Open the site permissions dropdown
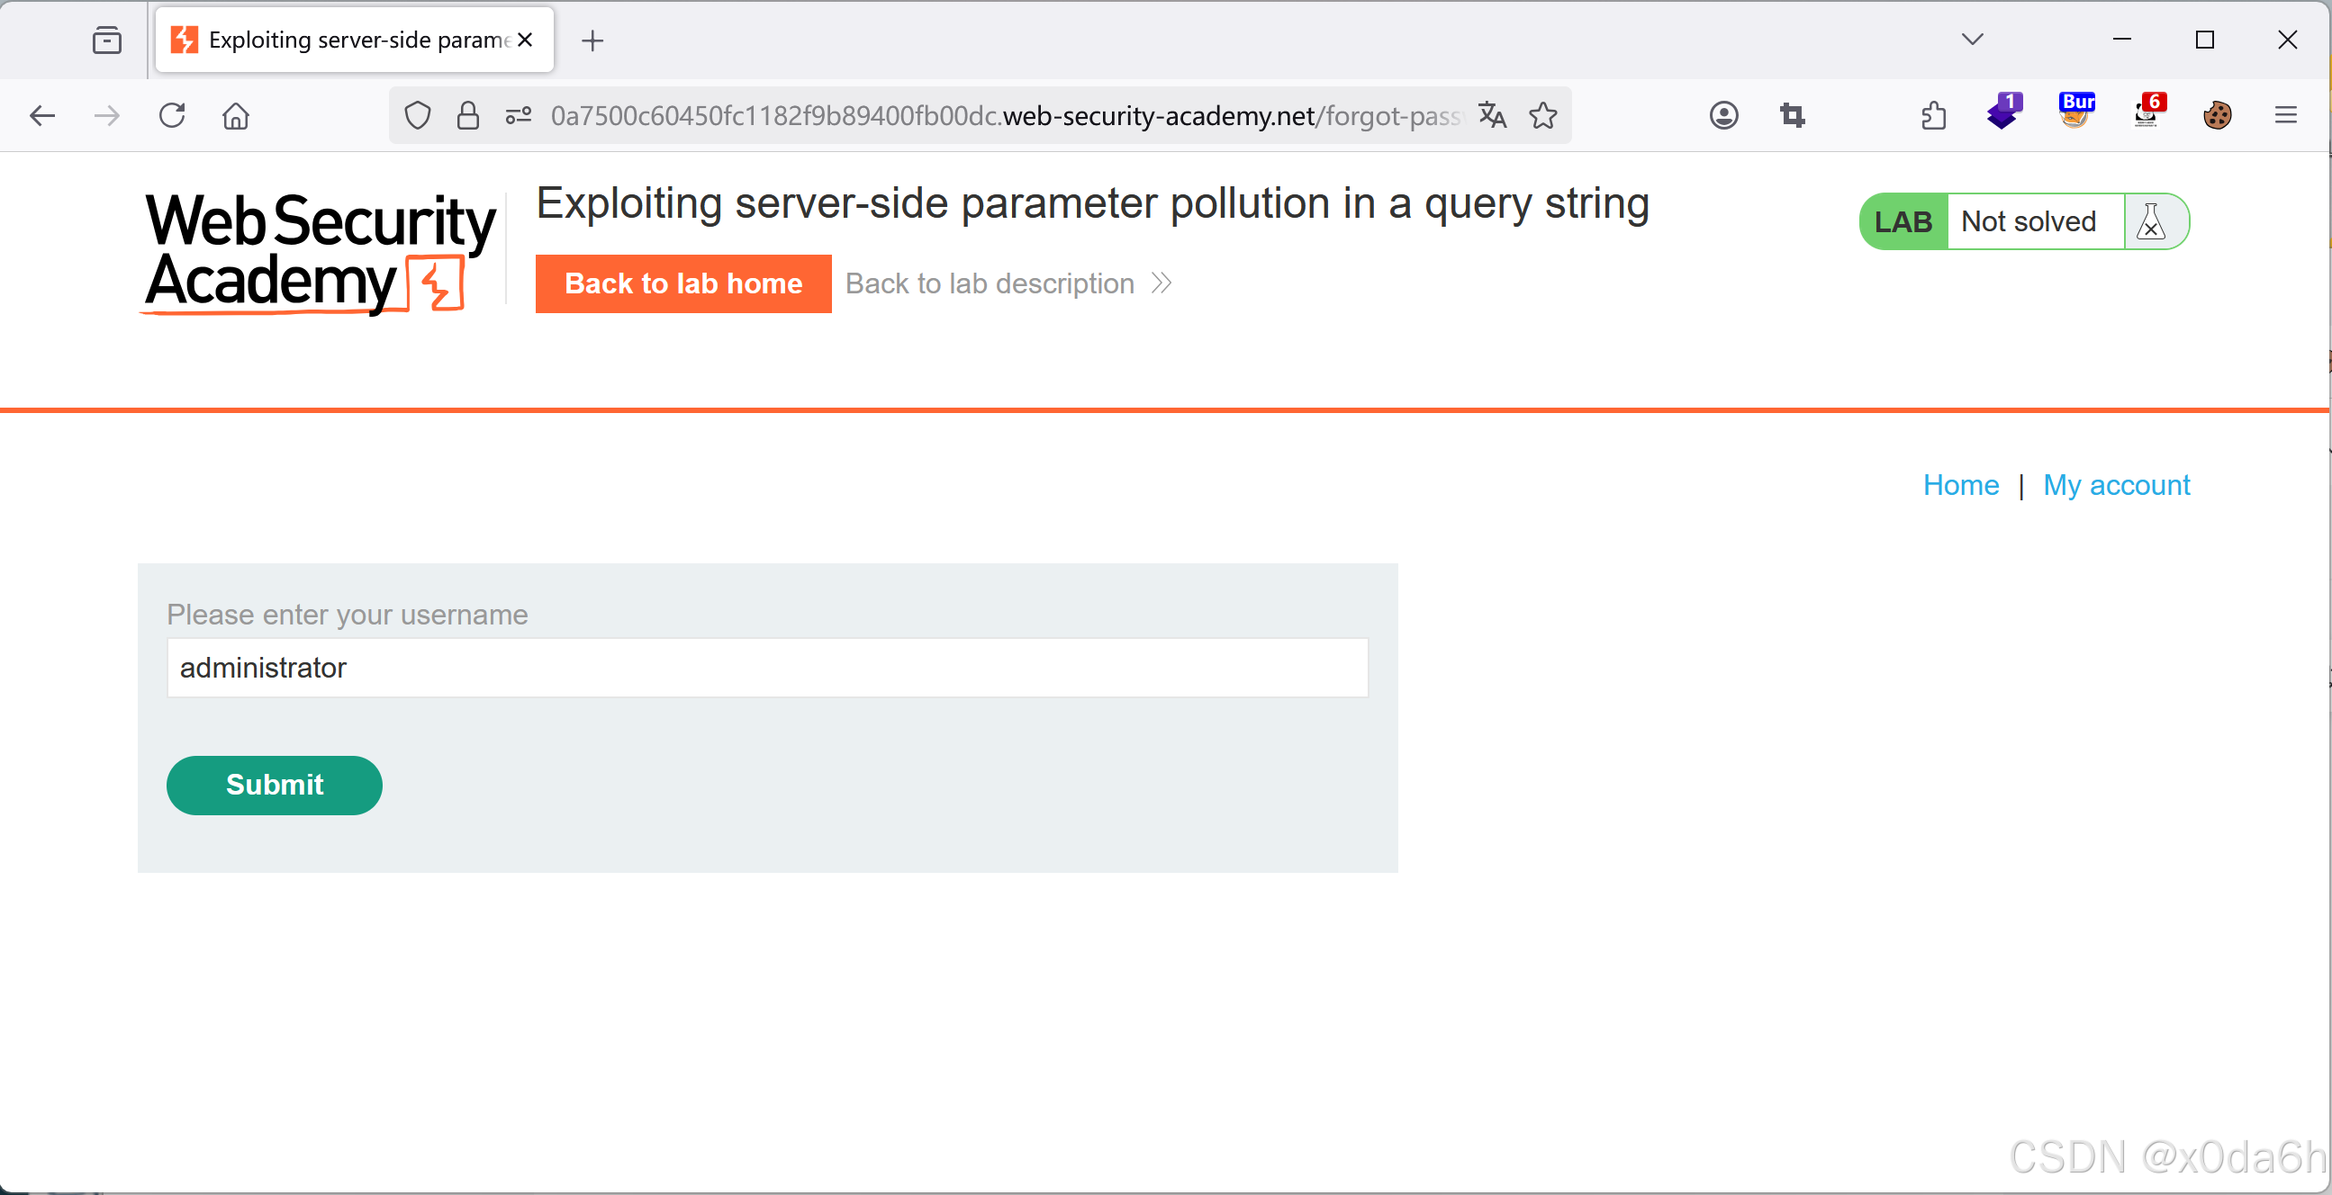Image resolution: width=2332 pixels, height=1195 pixels. click(x=518, y=115)
